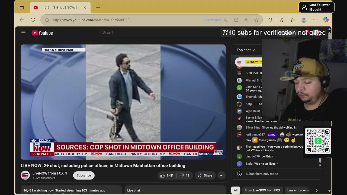Open the LiveNOW from FOX channel avatar
347x195 pixels.
point(25,175)
